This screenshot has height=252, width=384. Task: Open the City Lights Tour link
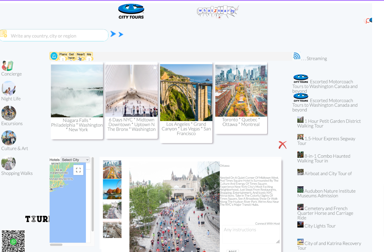[x=320, y=226]
